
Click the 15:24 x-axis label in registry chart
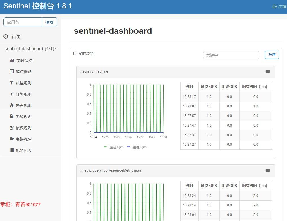coord(94,137)
